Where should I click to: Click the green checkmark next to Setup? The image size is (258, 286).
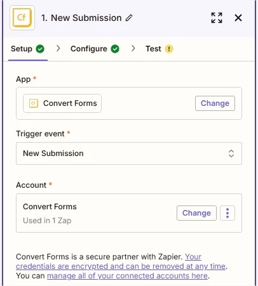click(40, 49)
